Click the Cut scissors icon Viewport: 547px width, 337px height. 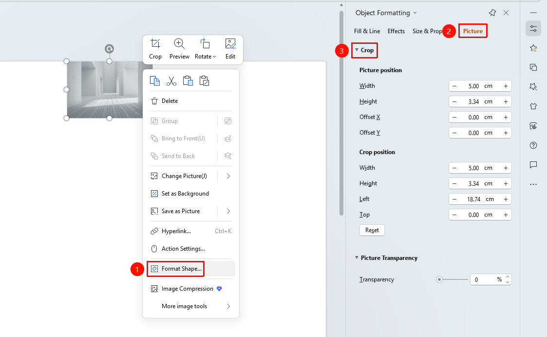click(171, 81)
